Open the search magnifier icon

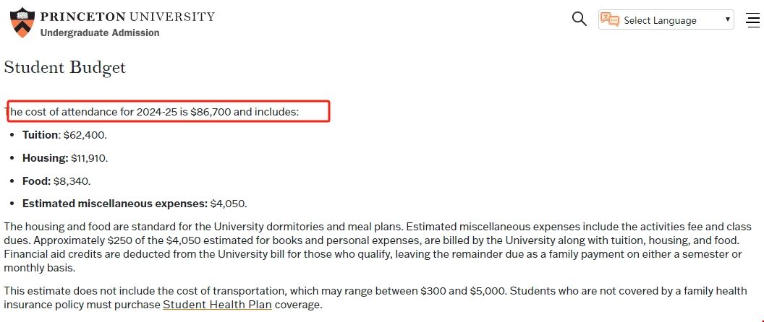tap(579, 19)
